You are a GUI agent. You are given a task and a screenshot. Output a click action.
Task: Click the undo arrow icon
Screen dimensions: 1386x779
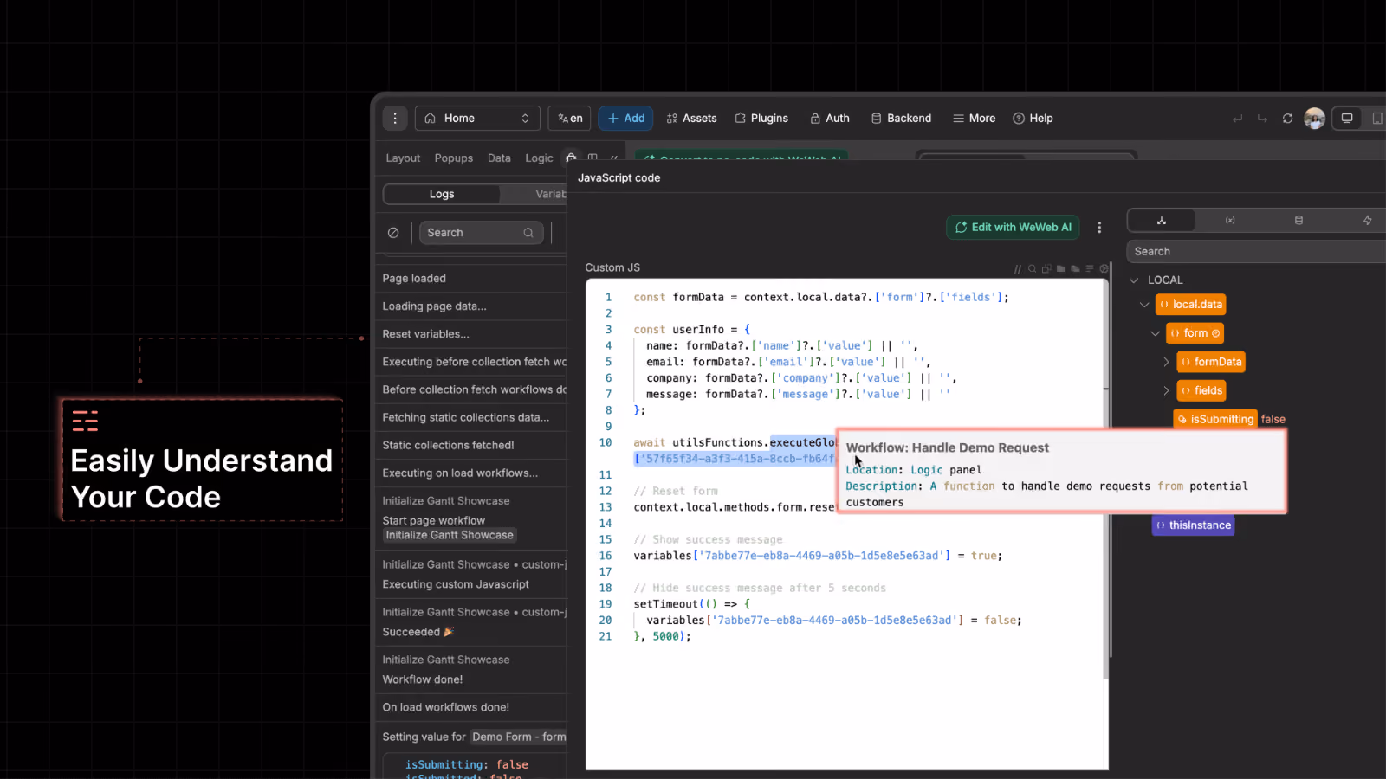[1237, 119]
